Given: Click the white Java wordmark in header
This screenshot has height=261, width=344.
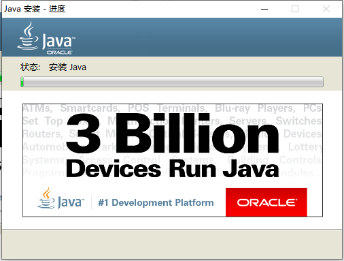Looking at the screenshot, I should tap(58, 41).
